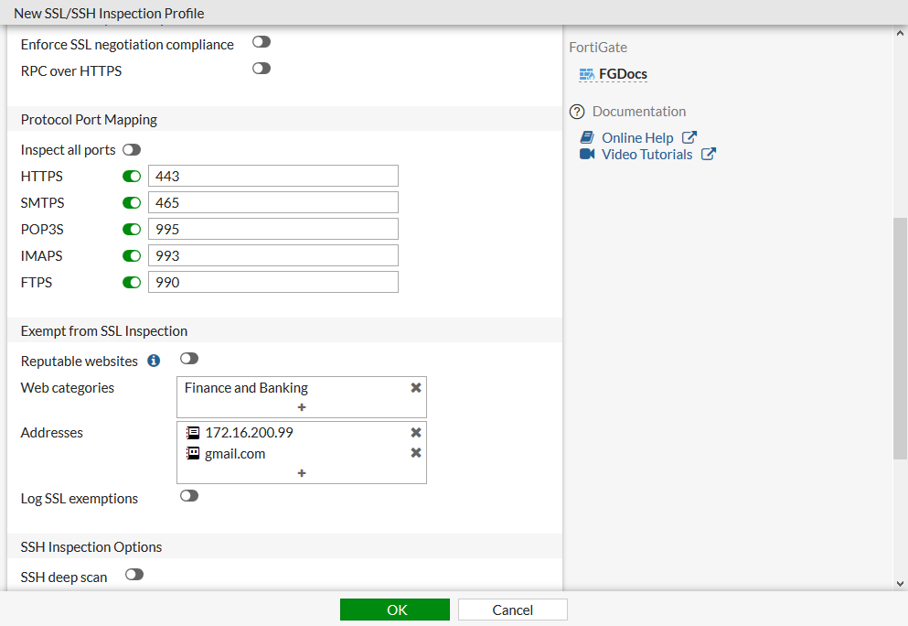Enable Inspect all ports
Viewport: 908px width, 626px height.
131,149
